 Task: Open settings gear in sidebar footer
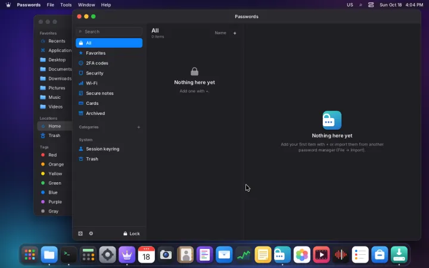click(91, 233)
